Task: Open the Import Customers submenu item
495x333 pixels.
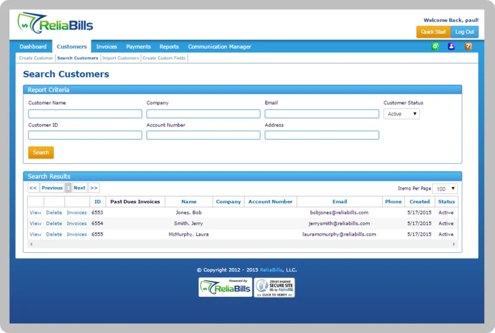Action: (120, 58)
